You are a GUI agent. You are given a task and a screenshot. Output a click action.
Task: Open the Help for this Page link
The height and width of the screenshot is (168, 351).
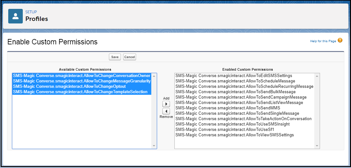[323, 41]
